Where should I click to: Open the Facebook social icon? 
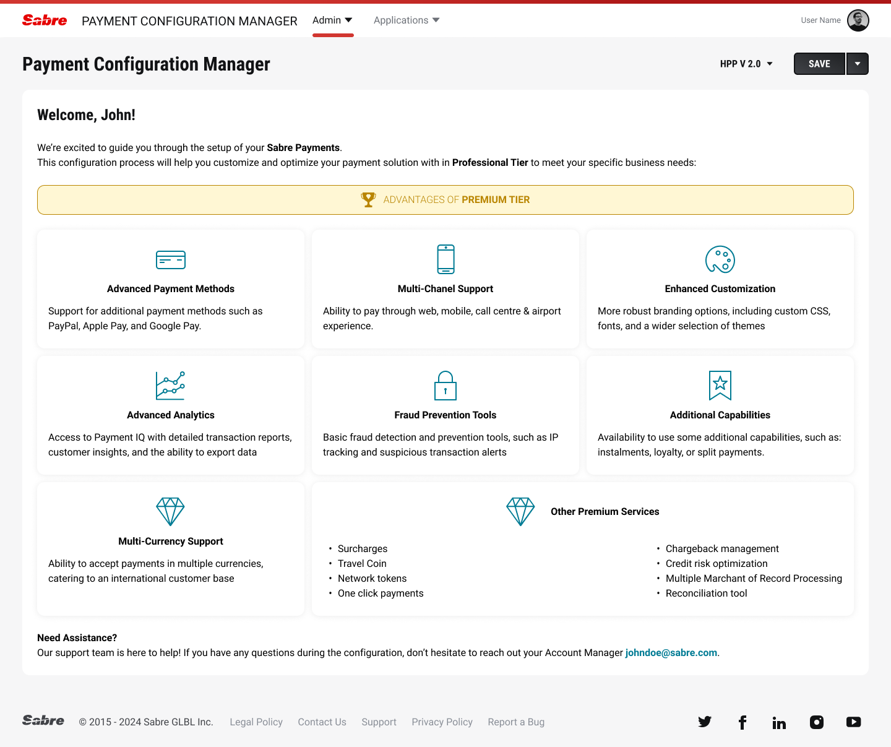[x=742, y=722]
